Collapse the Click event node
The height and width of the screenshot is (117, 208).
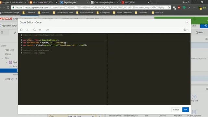(x=2, y=58)
